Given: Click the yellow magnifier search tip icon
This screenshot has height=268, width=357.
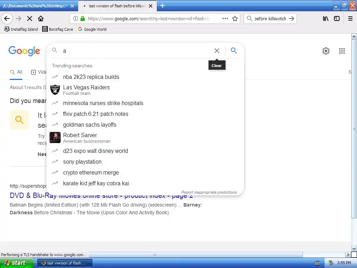Looking at the screenshot, I should (20, 120).
